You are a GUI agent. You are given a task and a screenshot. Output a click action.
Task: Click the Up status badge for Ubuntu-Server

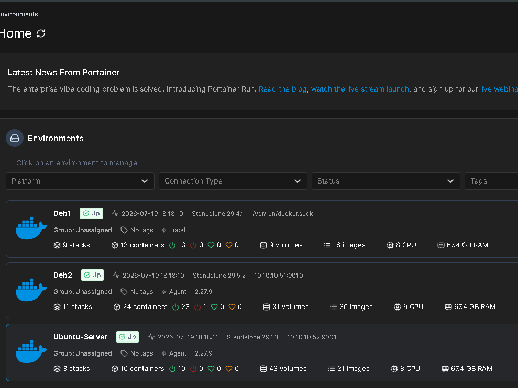click(x=127, y=337)
